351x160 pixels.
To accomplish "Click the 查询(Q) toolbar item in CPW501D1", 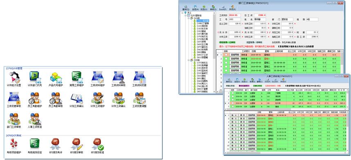I will click(186, 8).
